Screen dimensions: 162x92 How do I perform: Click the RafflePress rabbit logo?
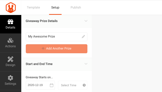11,7
